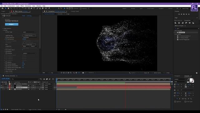
Task: Open the Animation menu
Action: coord(28,6)
